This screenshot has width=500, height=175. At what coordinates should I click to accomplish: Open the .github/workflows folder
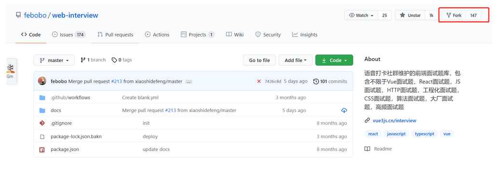70,98
